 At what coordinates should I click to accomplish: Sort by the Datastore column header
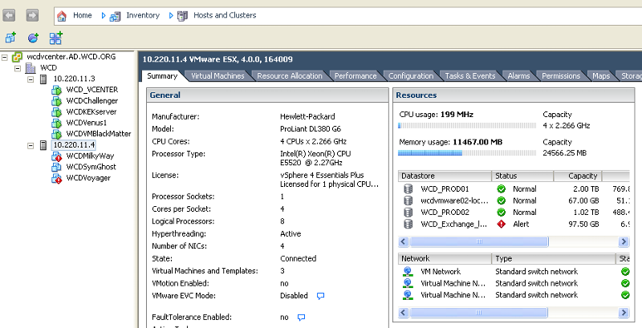click(x=445, y=176)
